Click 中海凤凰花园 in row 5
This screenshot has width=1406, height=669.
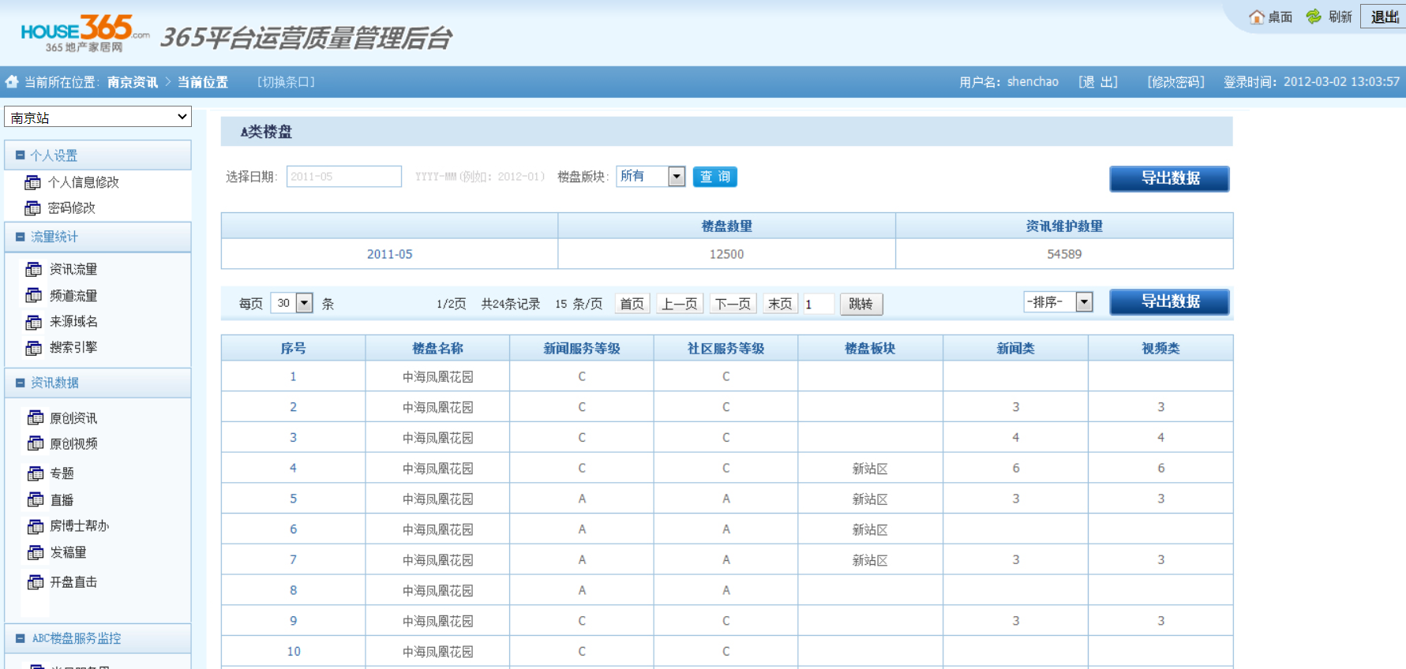(x=437, y=499)
